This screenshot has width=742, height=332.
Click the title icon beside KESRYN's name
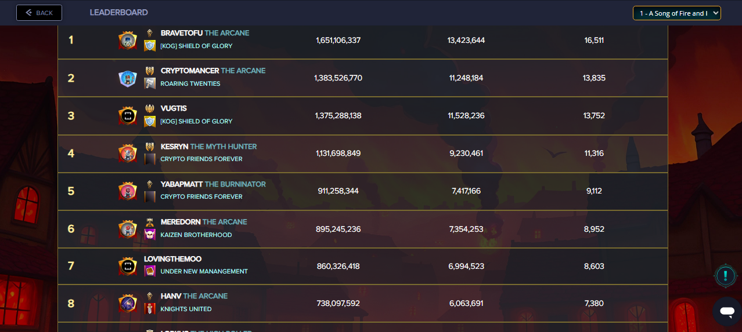tap(150, 147)
